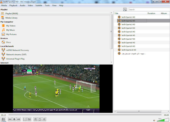Click the beIN Sports5 HD stream icon
Screen dimensions: 170x122
[119, 32]
